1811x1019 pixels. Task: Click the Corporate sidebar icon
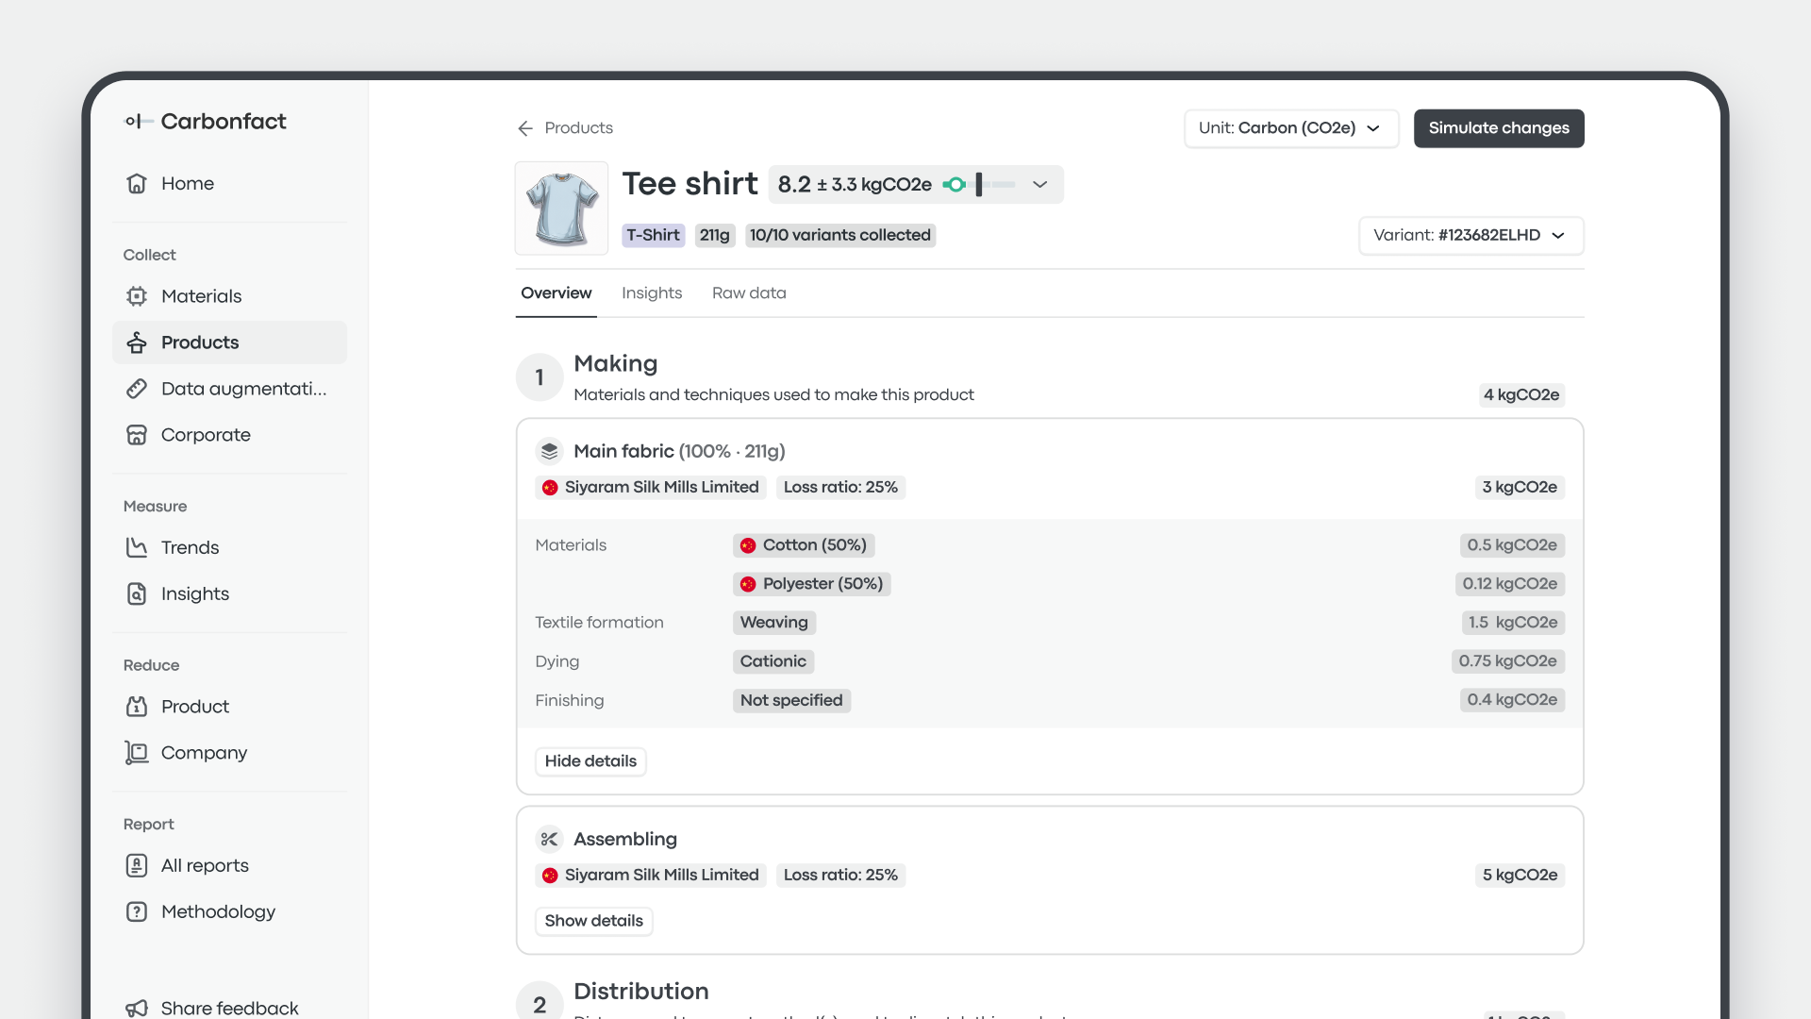click(x=137, y=435)
